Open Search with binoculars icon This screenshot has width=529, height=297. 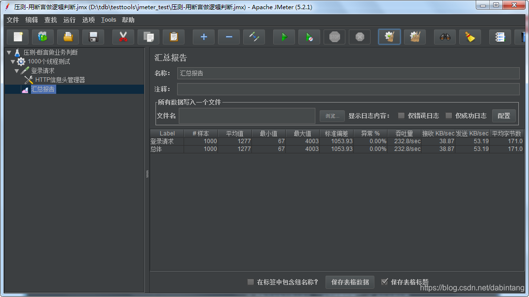tap(445, 37)
